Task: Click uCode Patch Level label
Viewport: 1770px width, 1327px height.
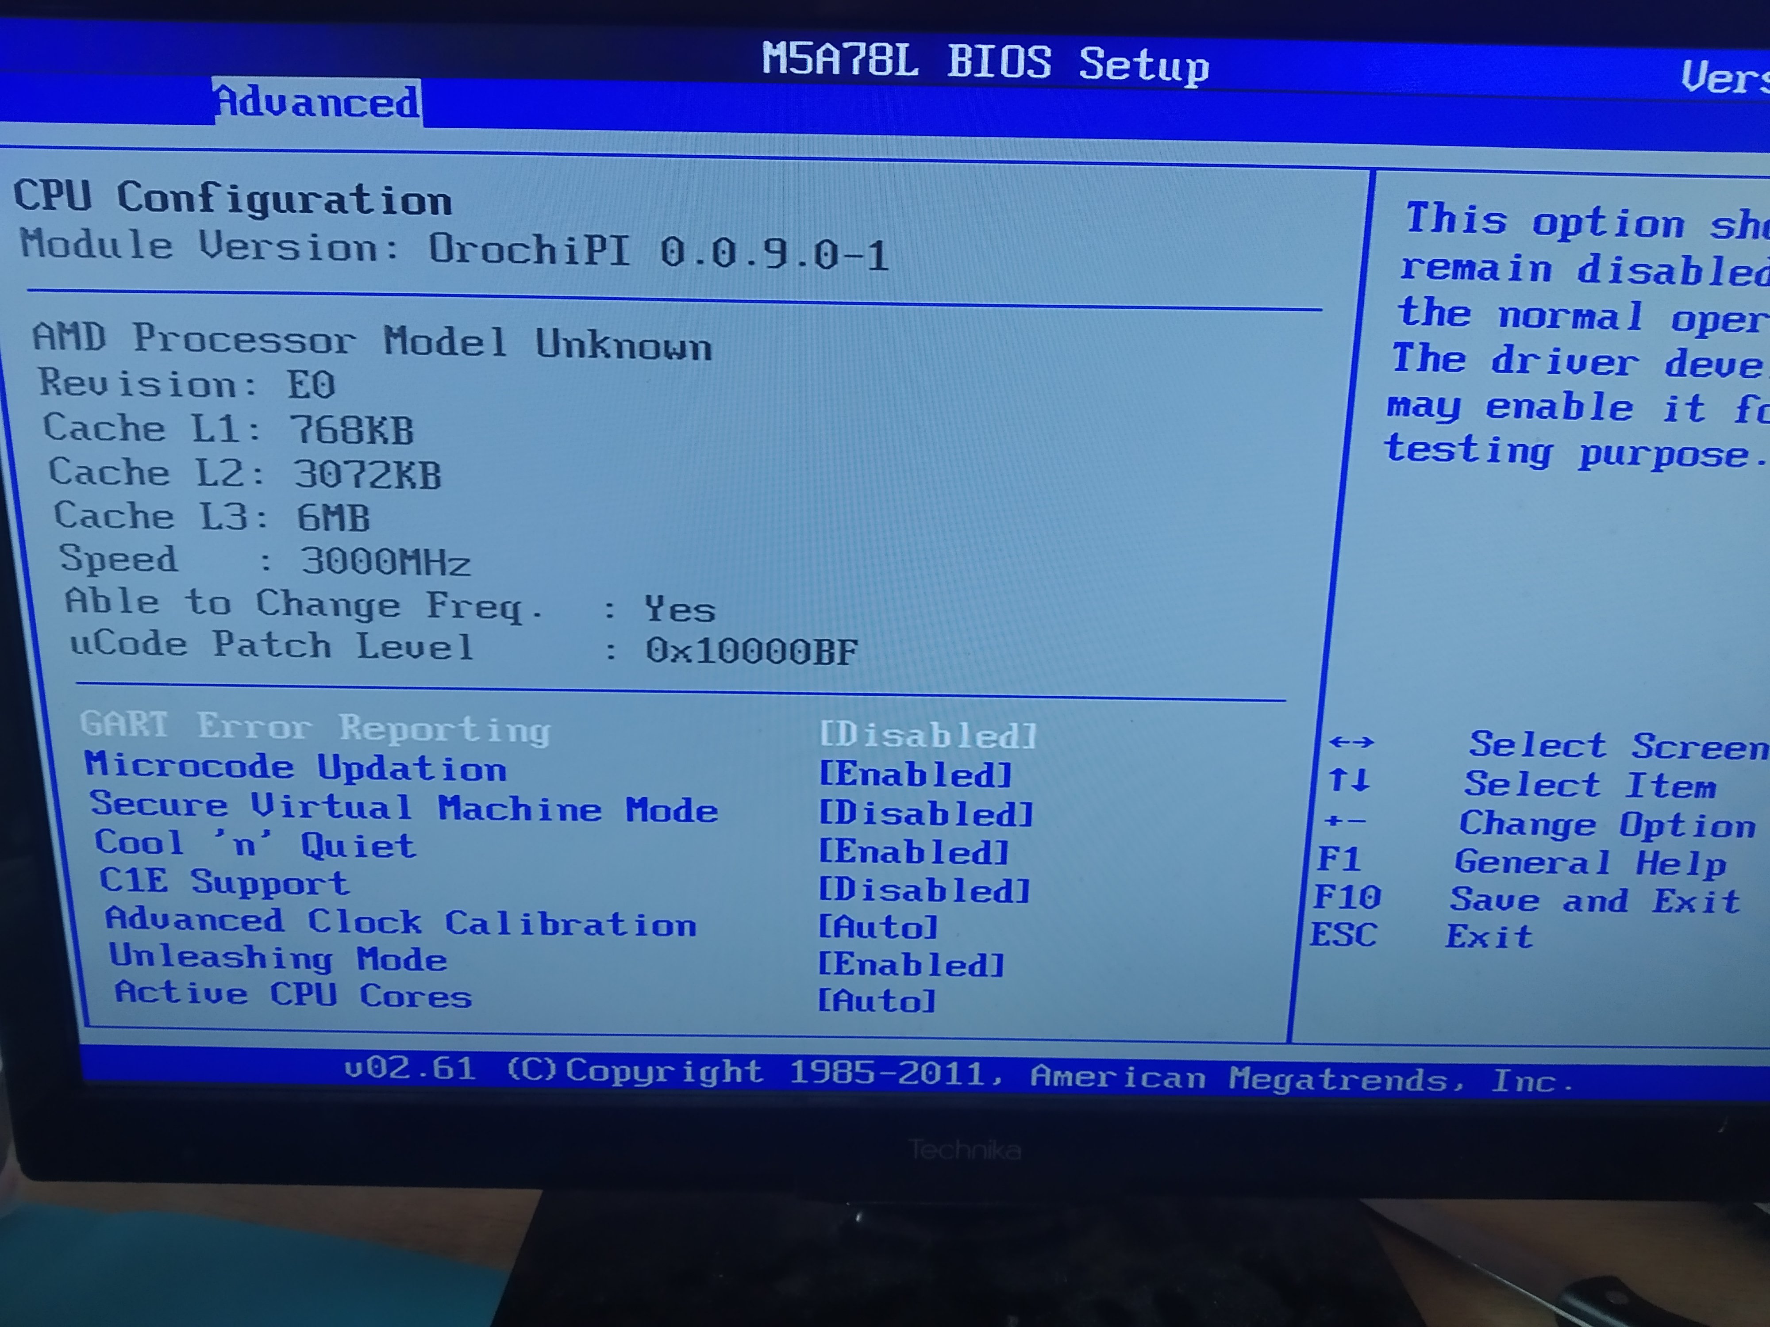Action: (271, 645)
